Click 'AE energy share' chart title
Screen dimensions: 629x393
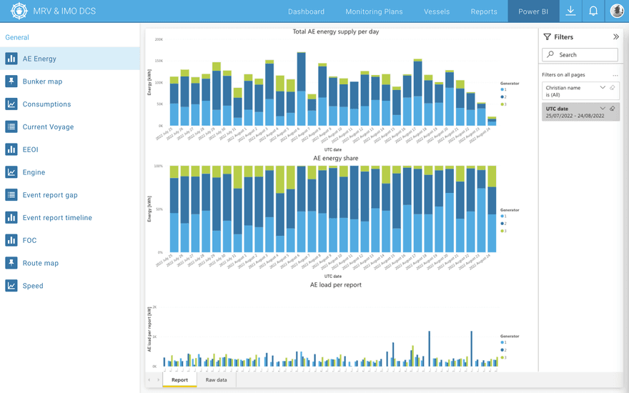pos(336,158)
